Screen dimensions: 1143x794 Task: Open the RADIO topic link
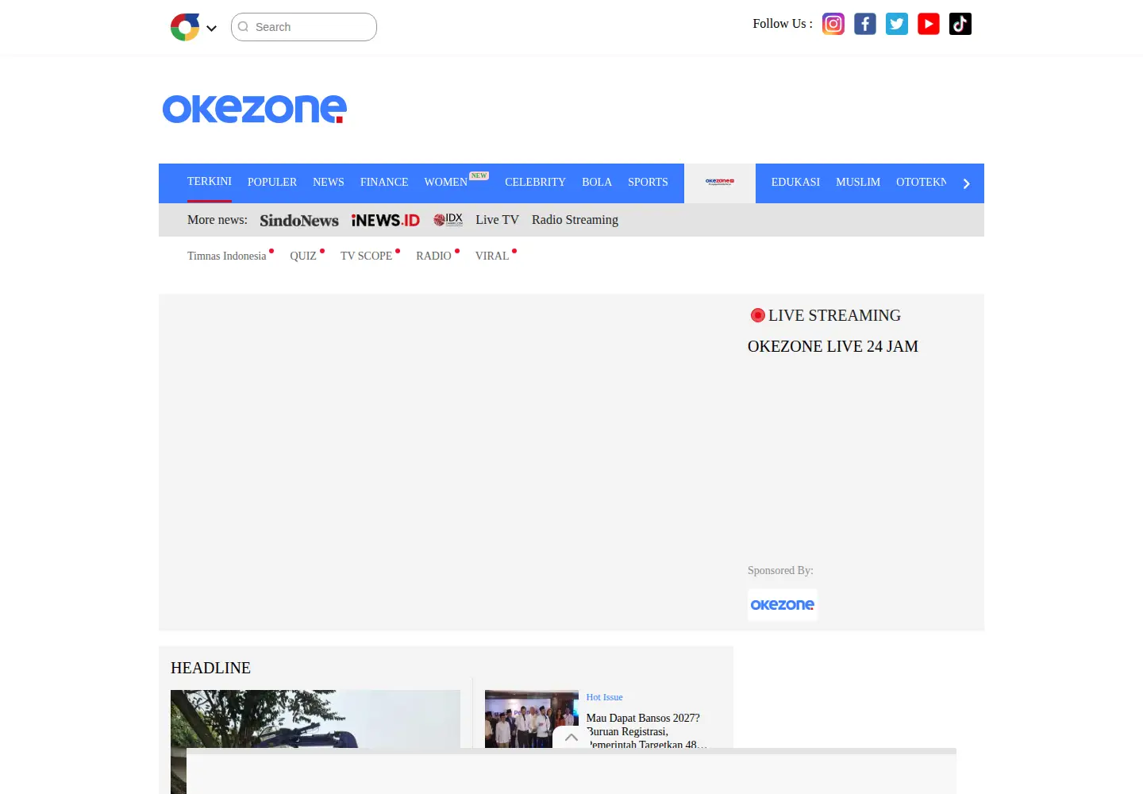click(433, 256)
